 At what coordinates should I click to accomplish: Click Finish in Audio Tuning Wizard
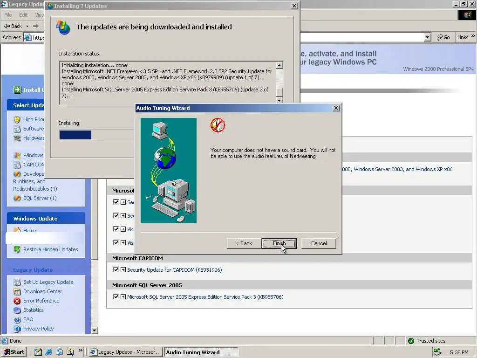pos(279,243)
